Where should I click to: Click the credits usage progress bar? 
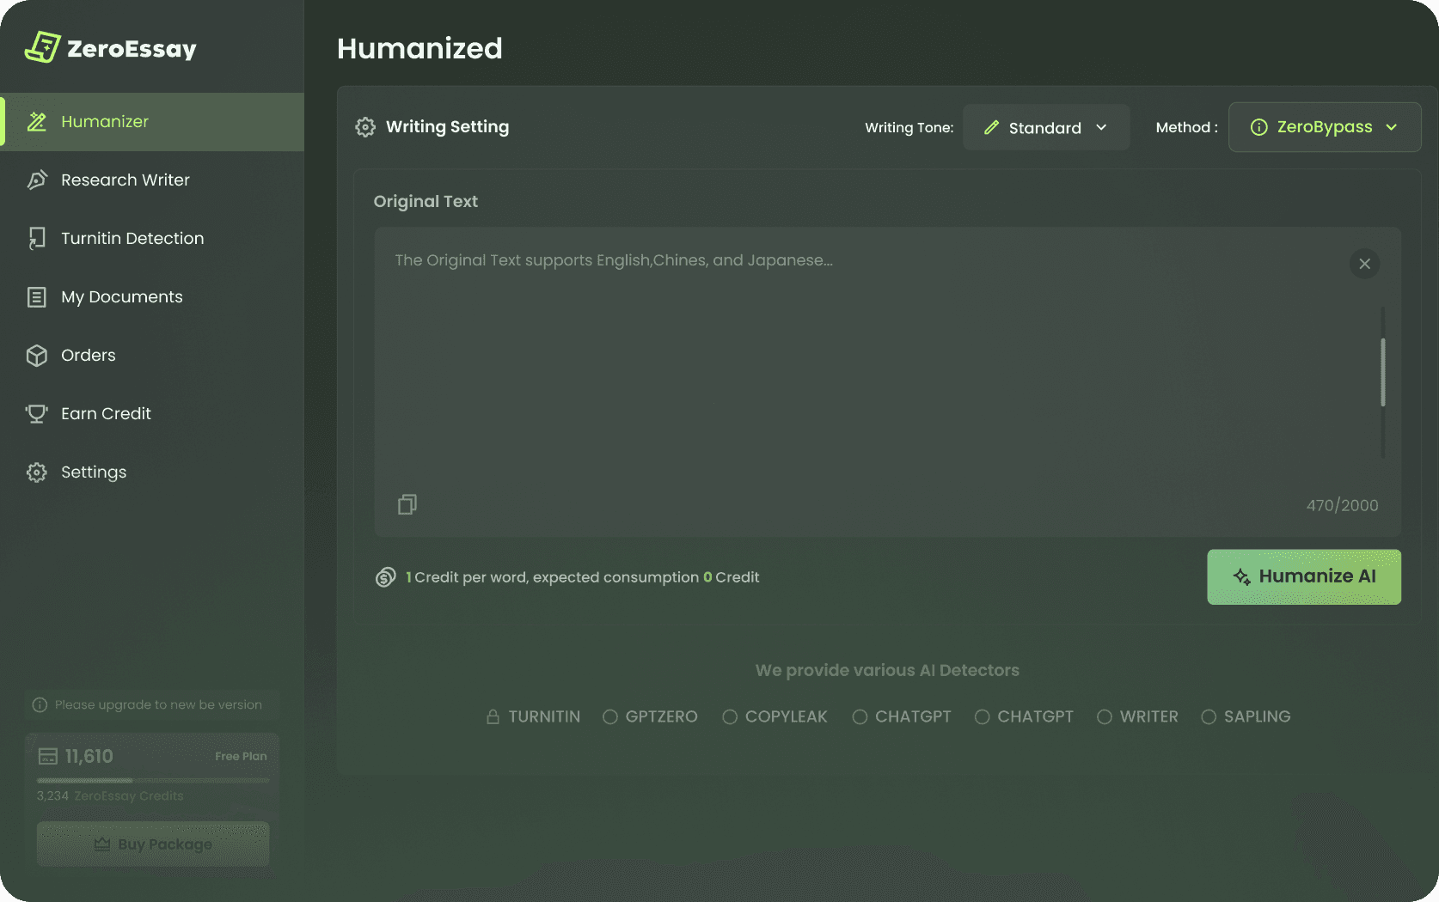pos(153,780)
